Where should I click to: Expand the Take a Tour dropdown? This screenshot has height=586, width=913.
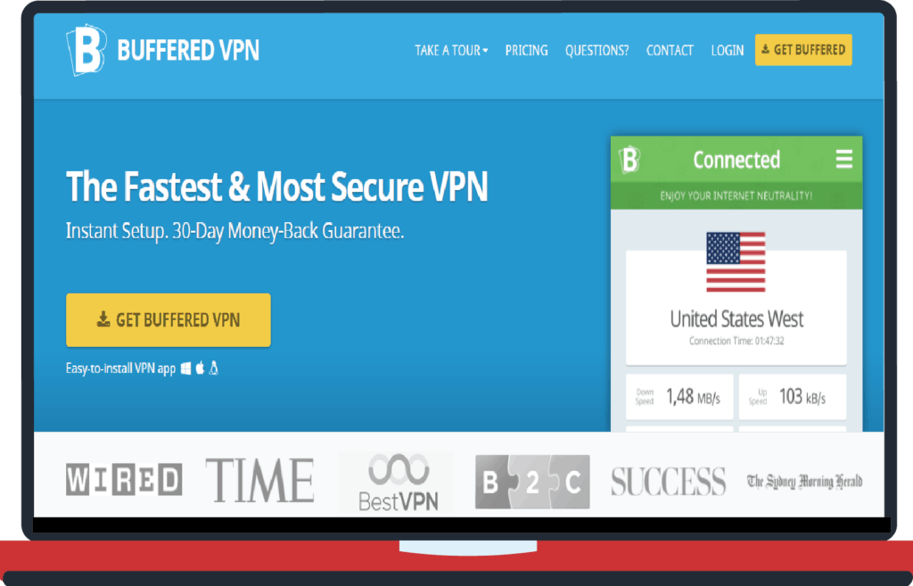[451, 51]
